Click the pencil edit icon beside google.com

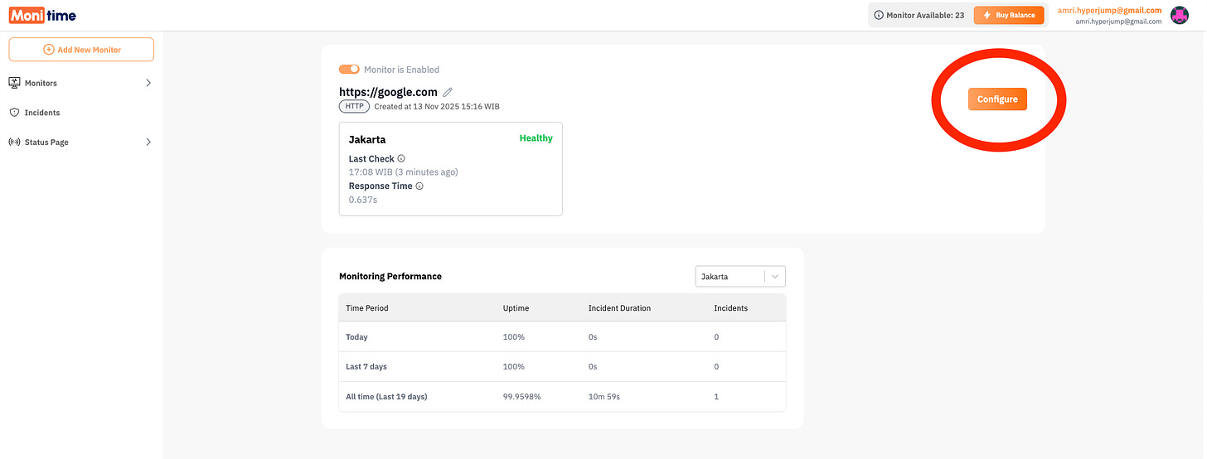click(x=448, y=92)
